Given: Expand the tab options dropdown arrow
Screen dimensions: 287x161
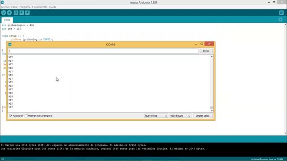Looking at the screenshot, I should pyautogui.click(x=280, y=19).
